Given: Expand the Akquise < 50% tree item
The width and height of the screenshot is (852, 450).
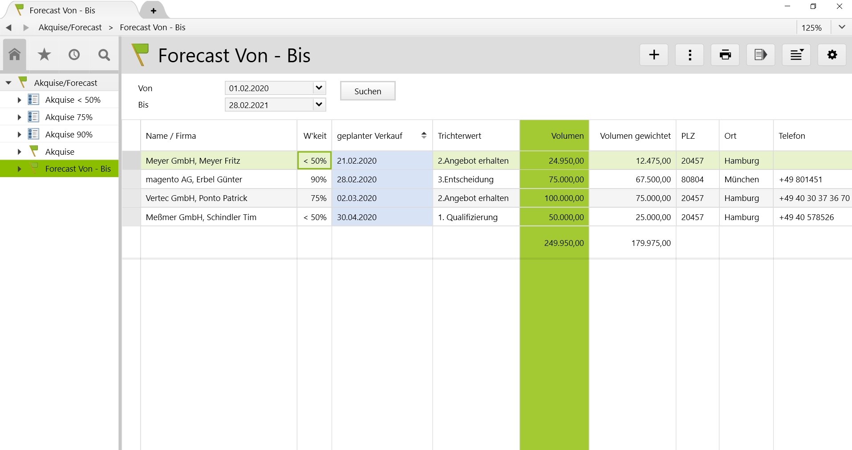Looking at the screenshot, I should (18, 100).
